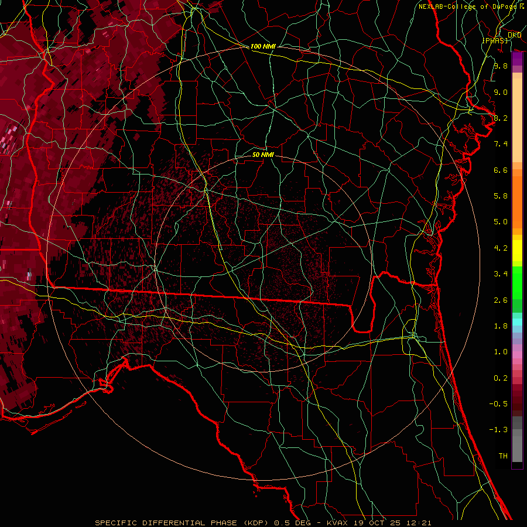The image size is (527, 527).
Task: Pick the yellow color band on scale
Action: (x=517, y=251)
